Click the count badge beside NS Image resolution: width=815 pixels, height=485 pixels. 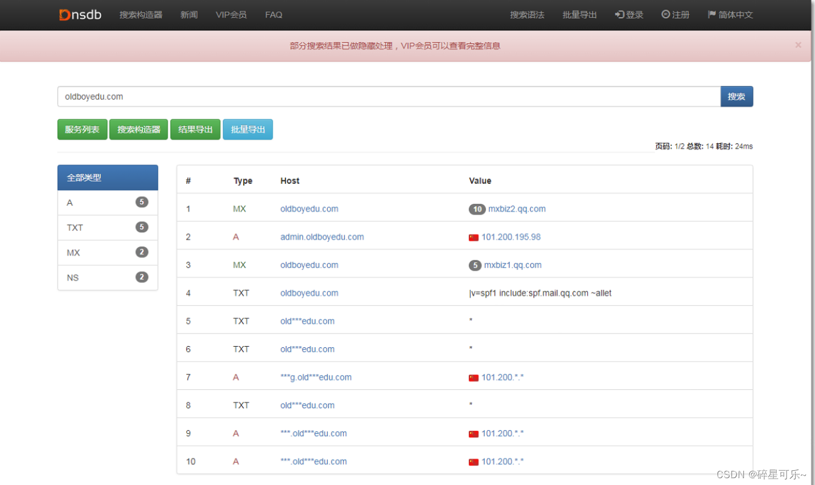142,277
